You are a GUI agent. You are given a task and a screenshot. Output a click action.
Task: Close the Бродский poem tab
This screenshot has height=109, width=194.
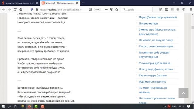point(77,3)
